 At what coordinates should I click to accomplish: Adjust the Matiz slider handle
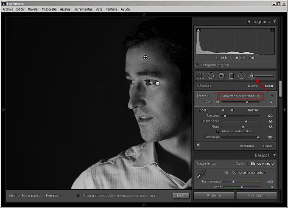click(x=242, y=187)
